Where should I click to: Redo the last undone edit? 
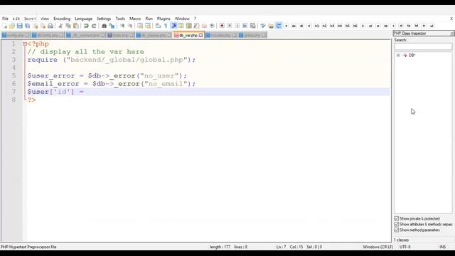[94, 26]
